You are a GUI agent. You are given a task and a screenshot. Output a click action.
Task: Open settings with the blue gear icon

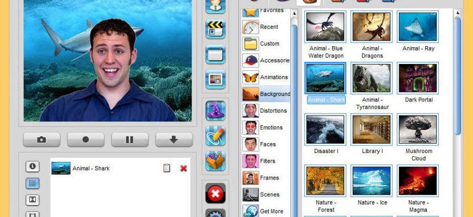tap(215, 213)
